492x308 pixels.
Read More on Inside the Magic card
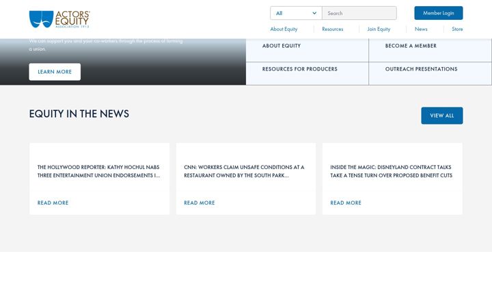point(346,203)
